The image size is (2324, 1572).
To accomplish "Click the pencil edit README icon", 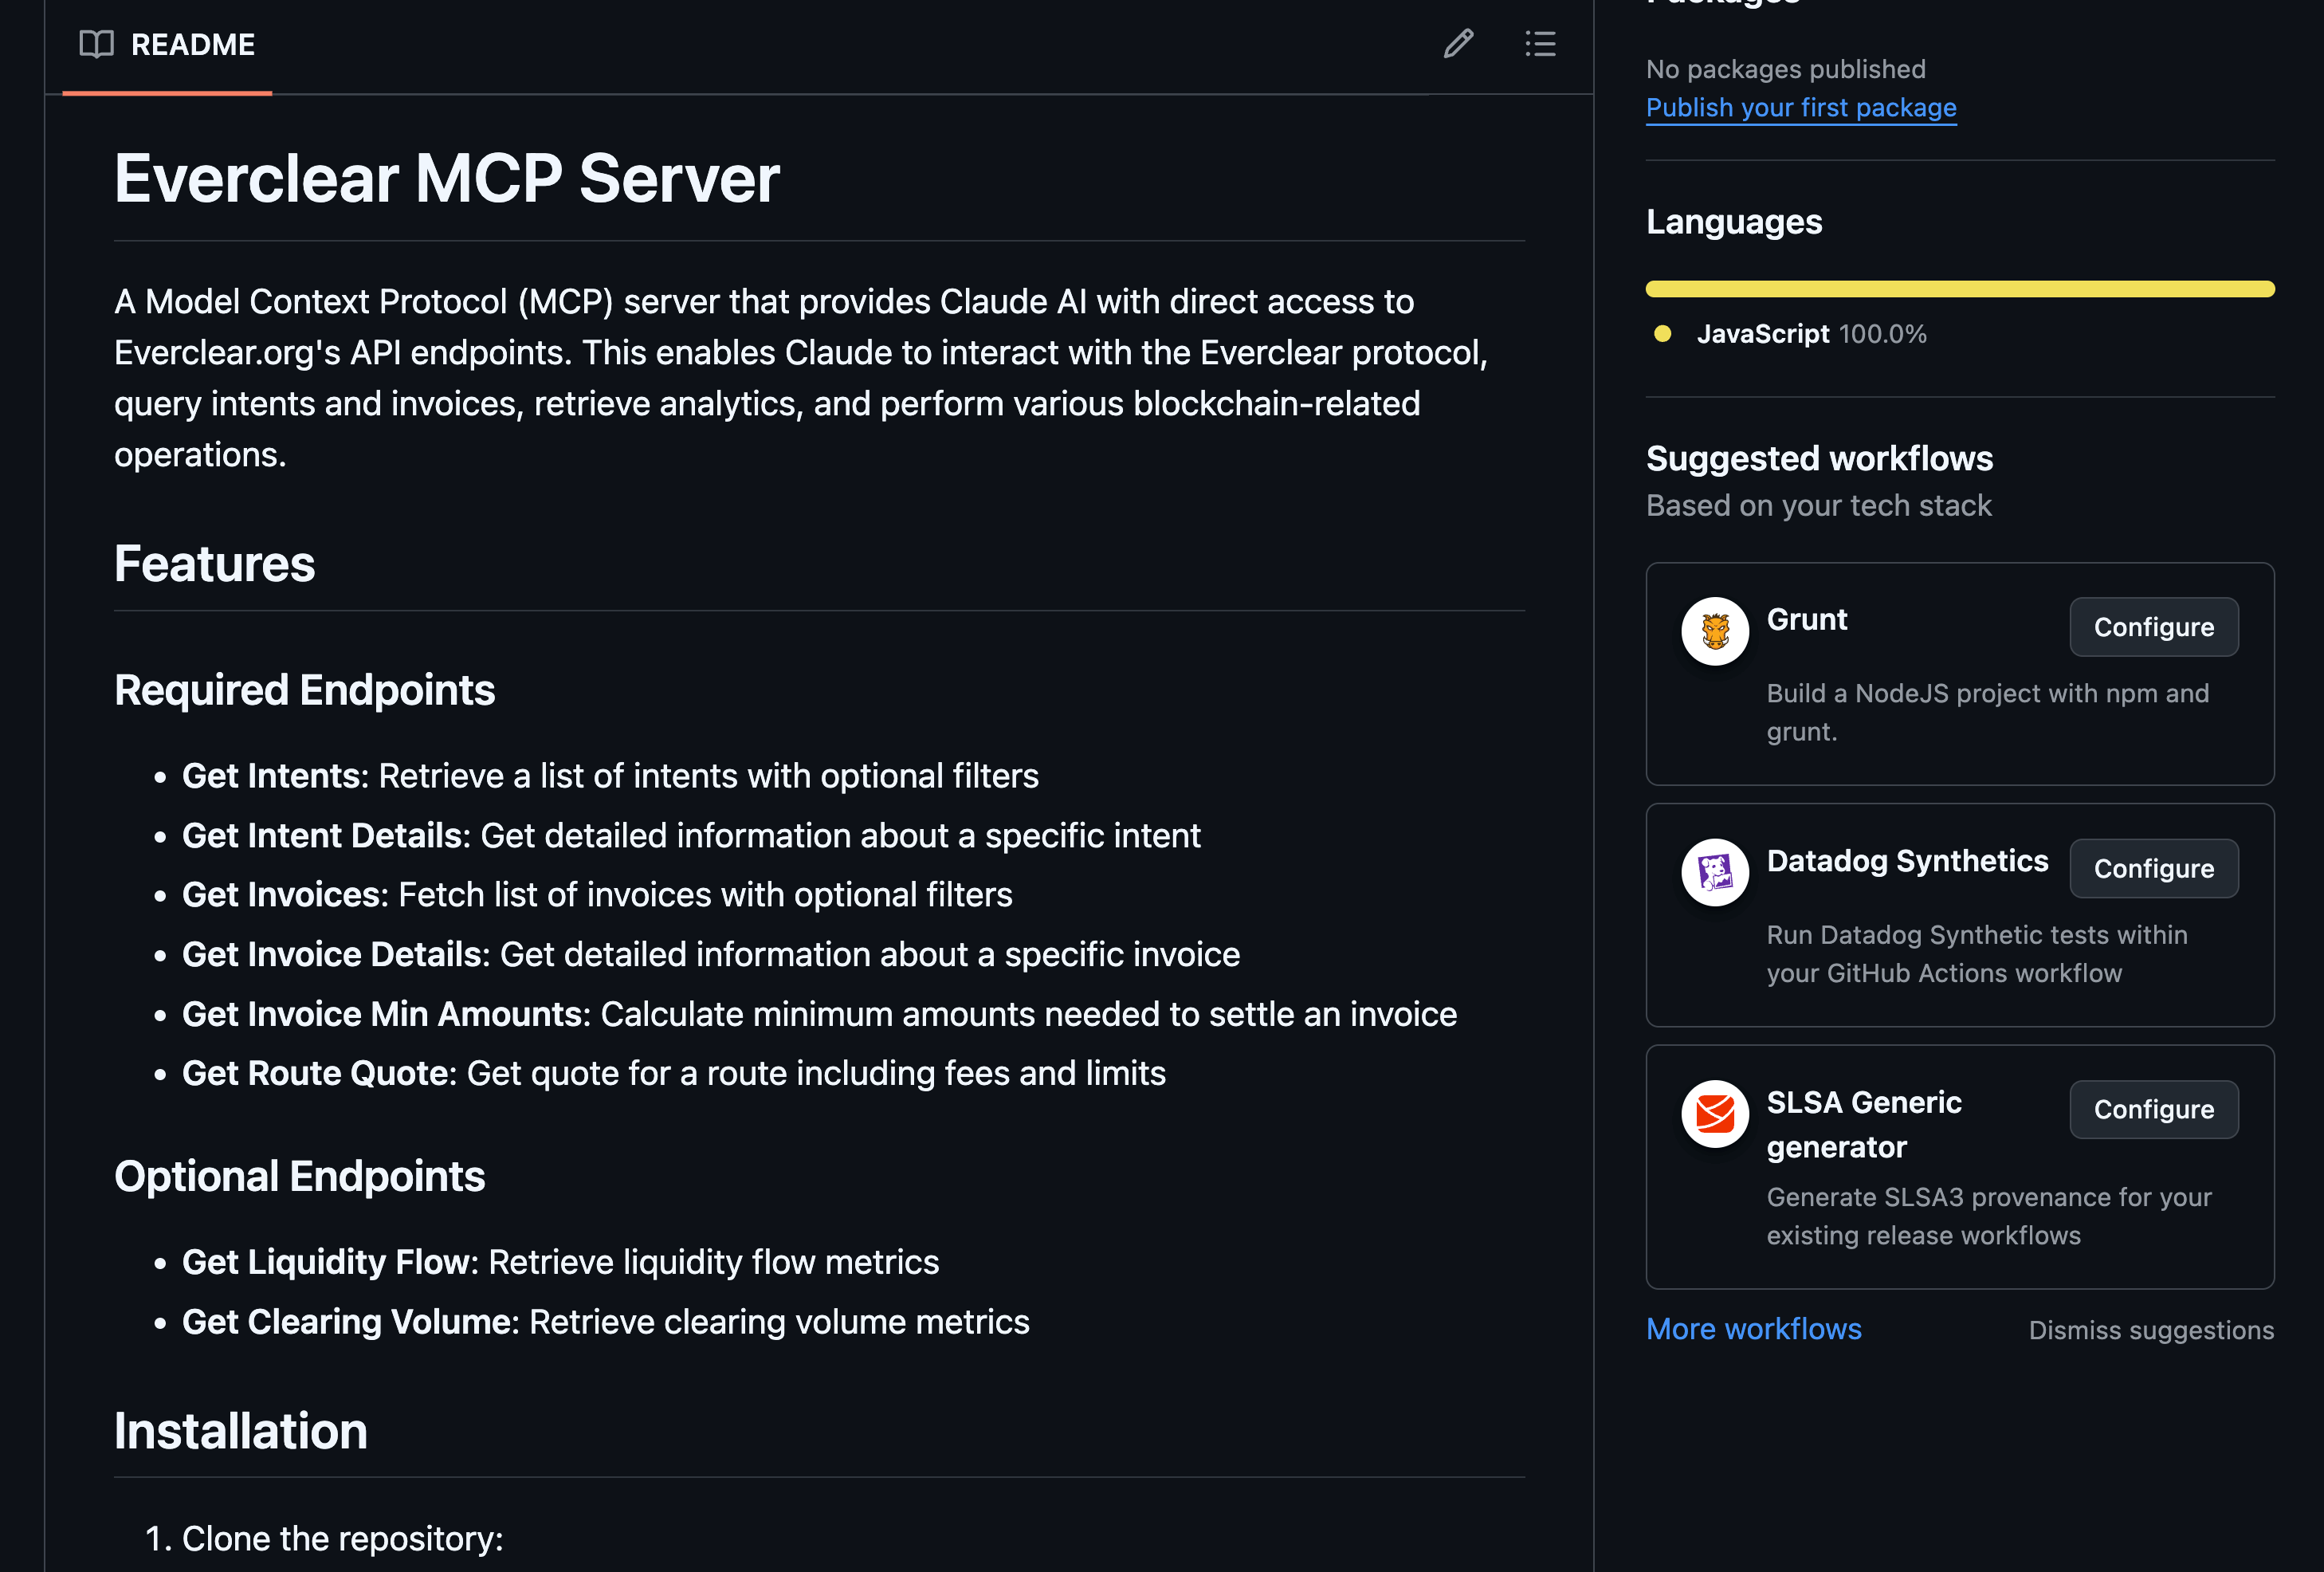I will tap(1458, 44).
